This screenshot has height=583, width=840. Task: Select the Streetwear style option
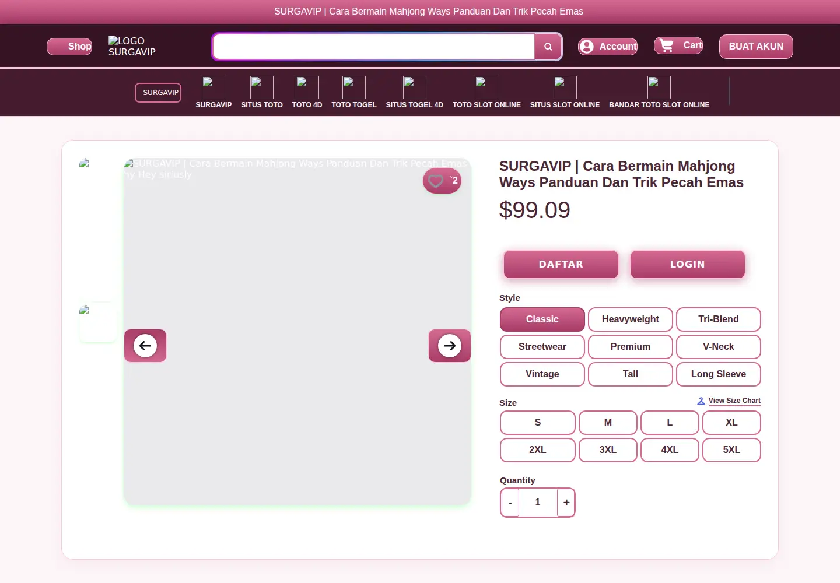coord(542,347)
